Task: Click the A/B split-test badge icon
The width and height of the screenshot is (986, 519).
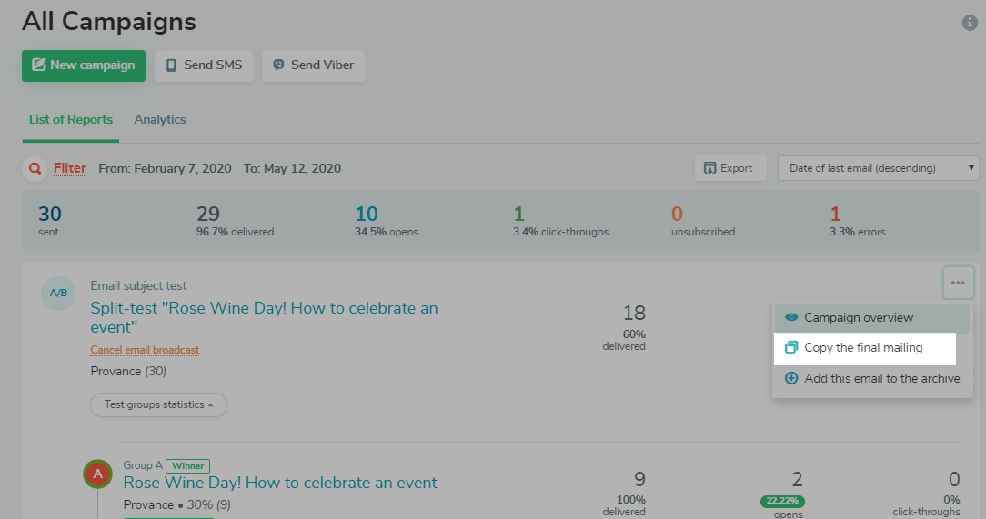Action: (x=58, y=293)
